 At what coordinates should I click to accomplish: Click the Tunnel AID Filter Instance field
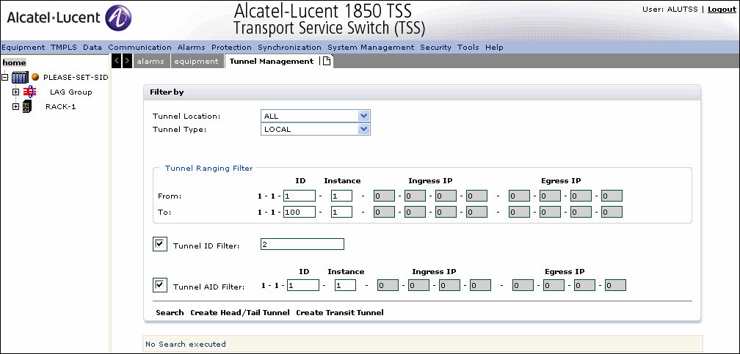coord(346,285)
